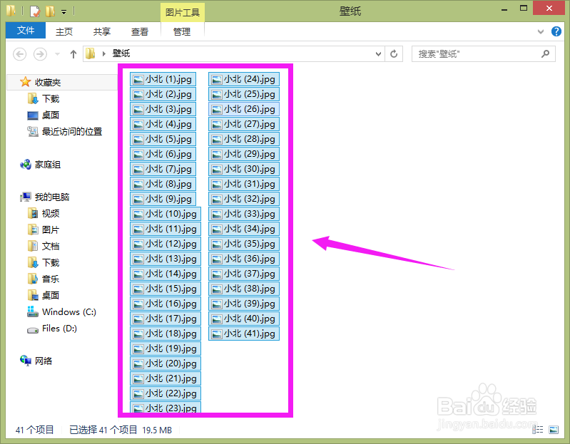Click the 壁纸 breadcrumb in address bar
Image resolution: width=570 pixels, height=444 pixels.
pyautogui.click(x=121, y=53)
